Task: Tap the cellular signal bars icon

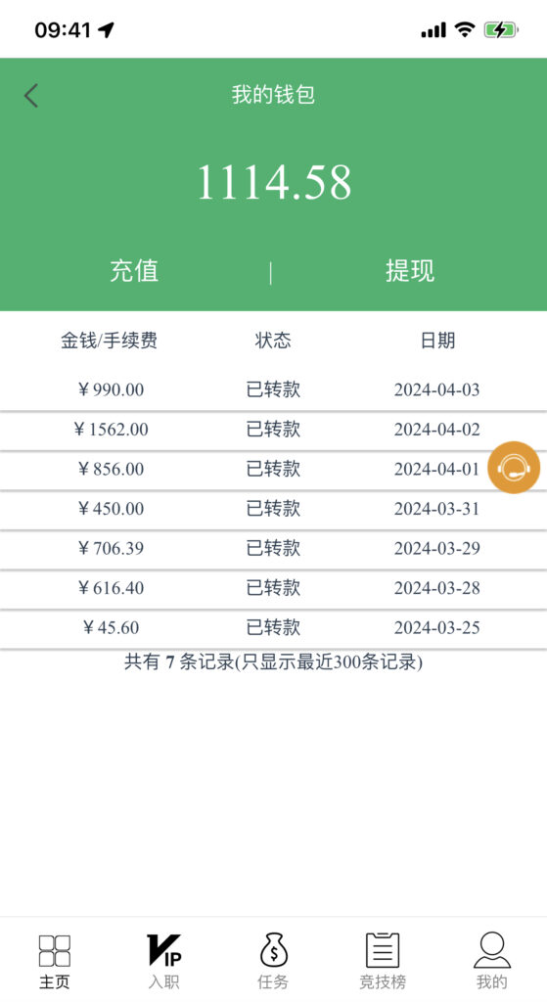Action: click(433, 30)
